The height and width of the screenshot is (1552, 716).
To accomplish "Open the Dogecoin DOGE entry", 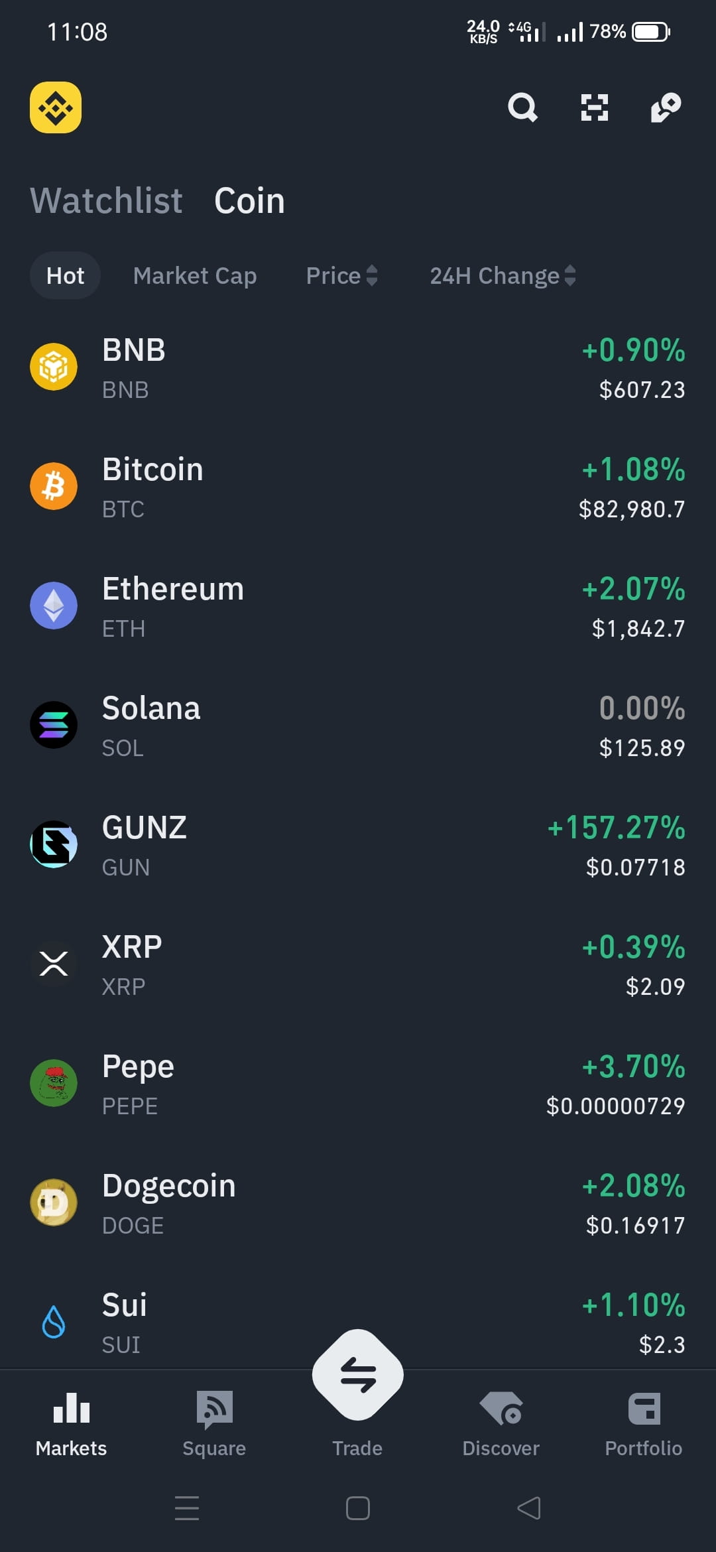I will coord(358,1203).
